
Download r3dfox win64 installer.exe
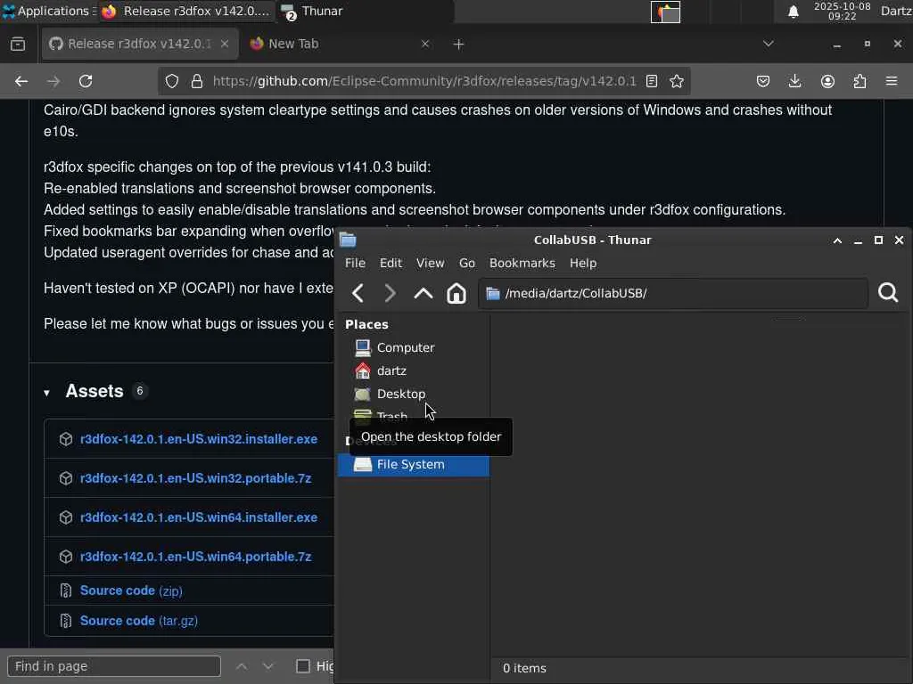coord(199,517)
